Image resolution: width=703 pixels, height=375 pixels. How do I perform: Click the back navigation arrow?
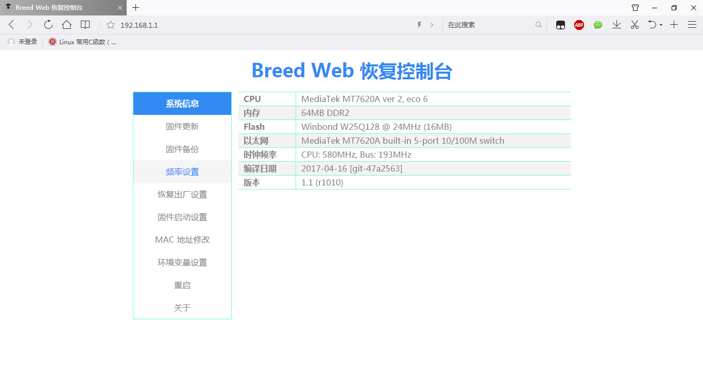(x=12, y=25)
